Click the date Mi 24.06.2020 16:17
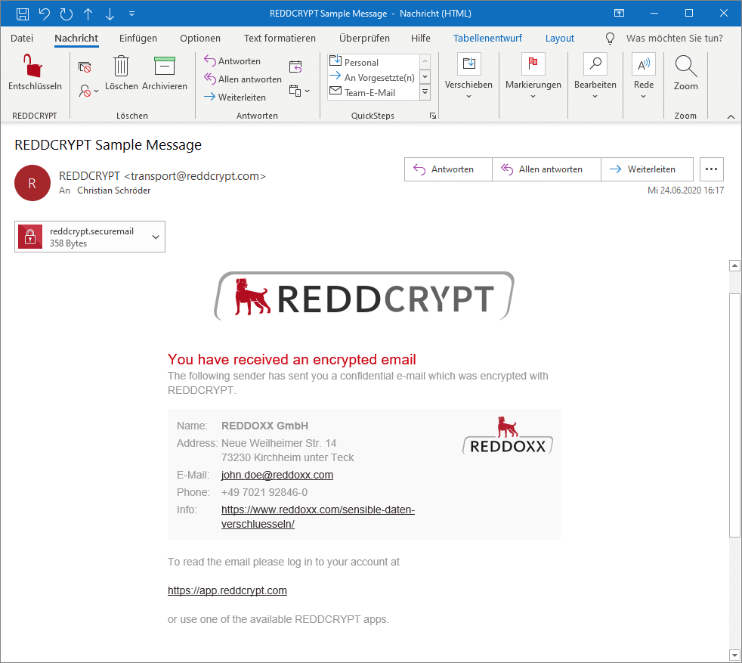Screen dimensions: 742x663 point(685,191)
